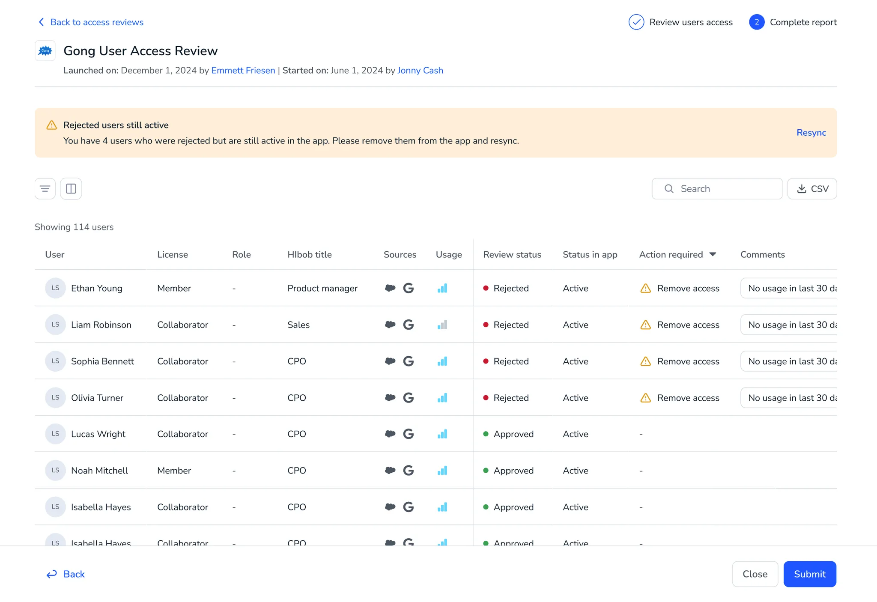877x602 pixels.
Task: Edit Ethan Young's comment field
Action: tap(789, 288)
